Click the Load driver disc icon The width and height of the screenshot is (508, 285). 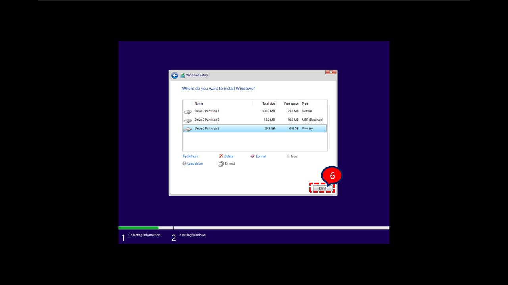click(x=185, y=163)
